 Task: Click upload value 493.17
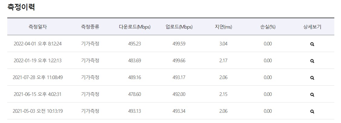(x=179, y=77)
